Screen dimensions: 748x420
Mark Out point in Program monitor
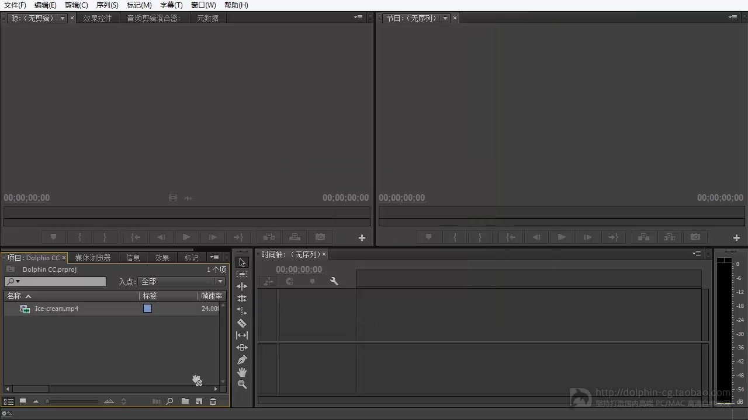point(480,237)
